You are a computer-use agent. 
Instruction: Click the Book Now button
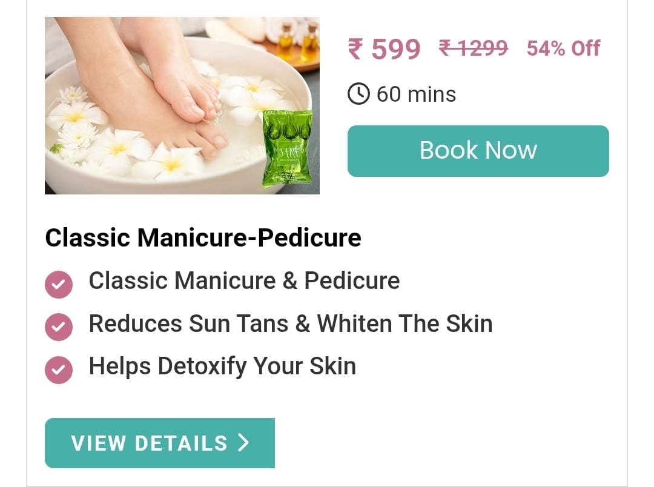[x=478, y=151]
